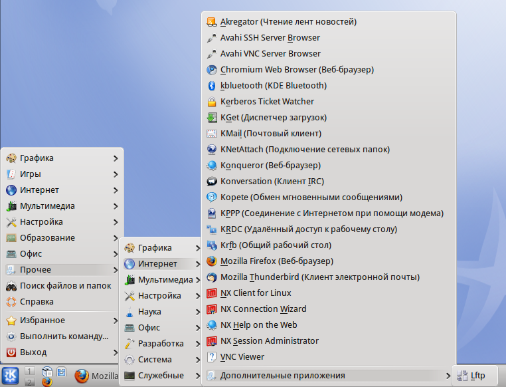Open the Интернет entry in main menu
The height and width of the screenshot is (387, 506).
(x=62, y=190)
